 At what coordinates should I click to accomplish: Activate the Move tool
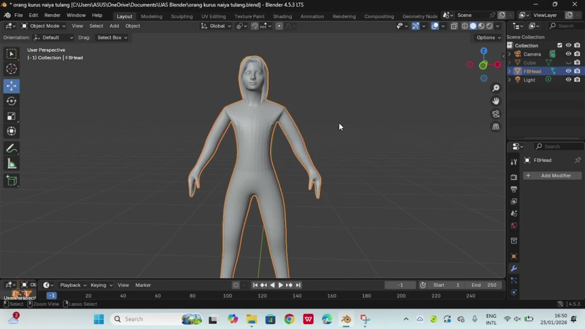(11, 85)
